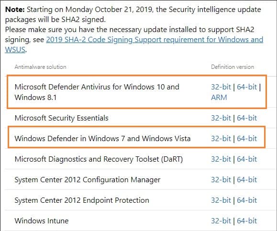Click 32-bit link for Microsoft Security Essentials
This screenshot has height=231, width=277.
tap(221, 118)
